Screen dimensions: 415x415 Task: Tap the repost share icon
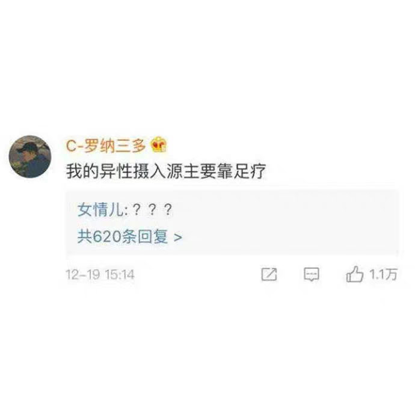click(x=269, y=274)
